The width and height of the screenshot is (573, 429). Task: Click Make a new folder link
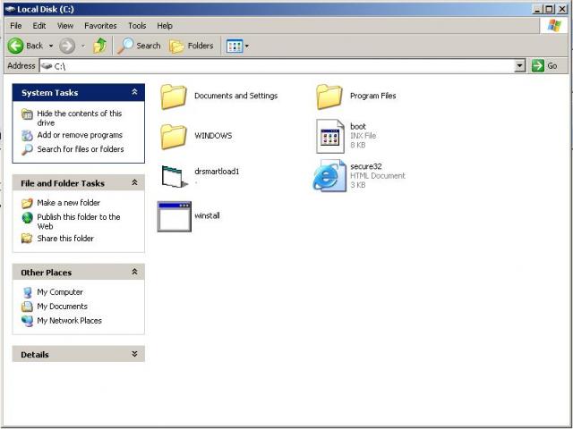point(68,203)
